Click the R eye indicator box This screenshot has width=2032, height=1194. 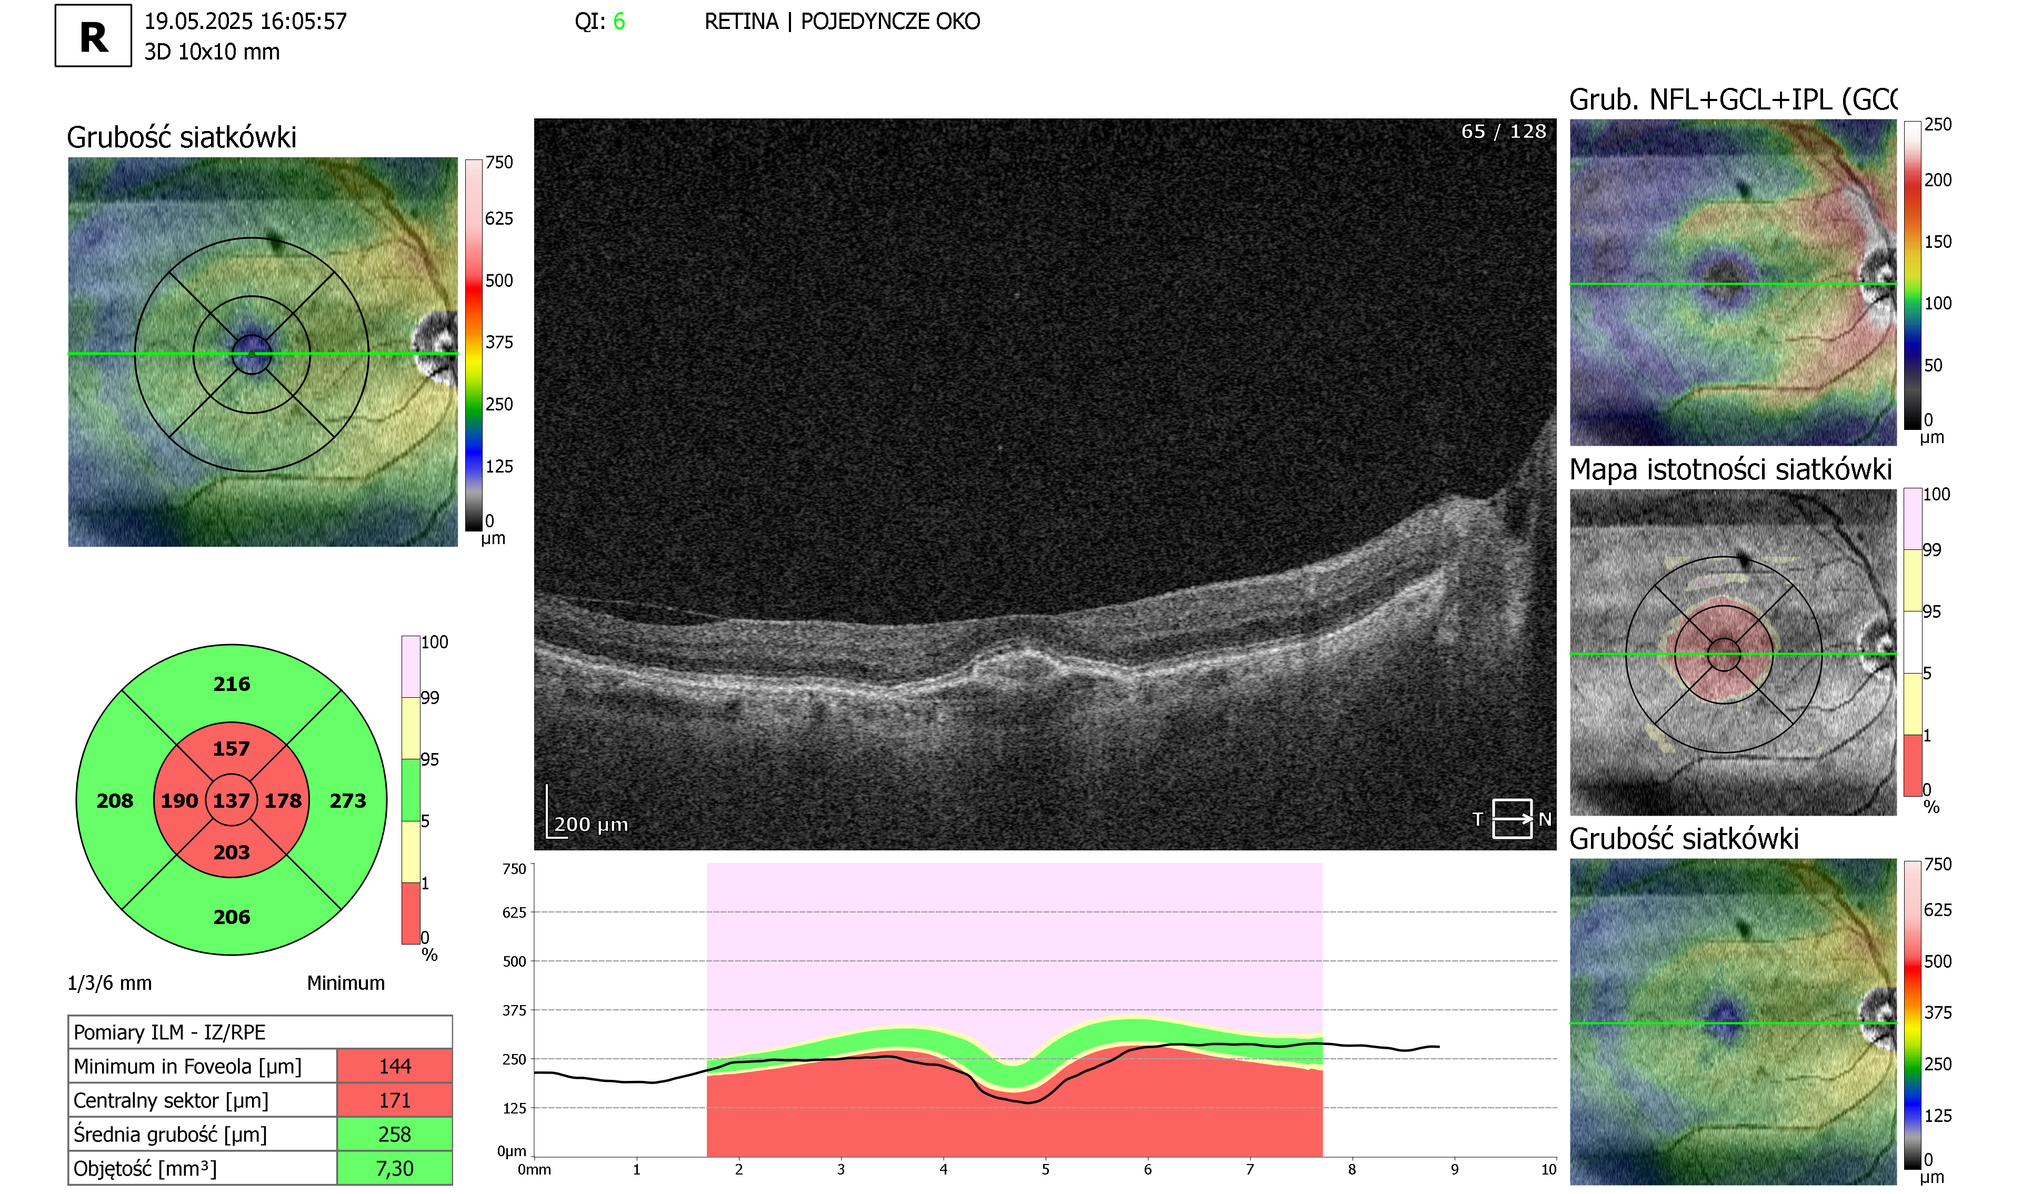94,35
